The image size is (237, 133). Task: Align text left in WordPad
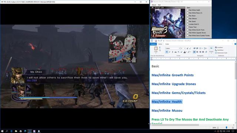click(x=194, y=52)
